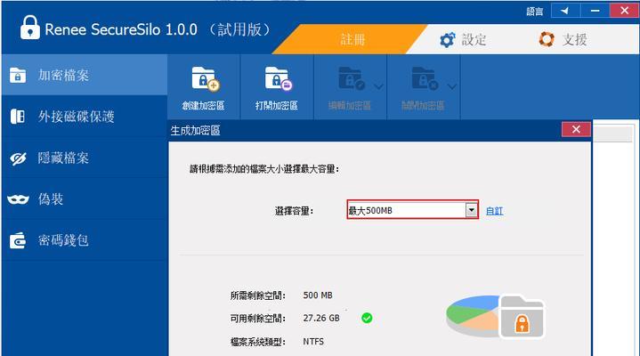Click the mask icon beside 偽裝
The width and height of the screenshot is (640, 356).
click(18, 199)
